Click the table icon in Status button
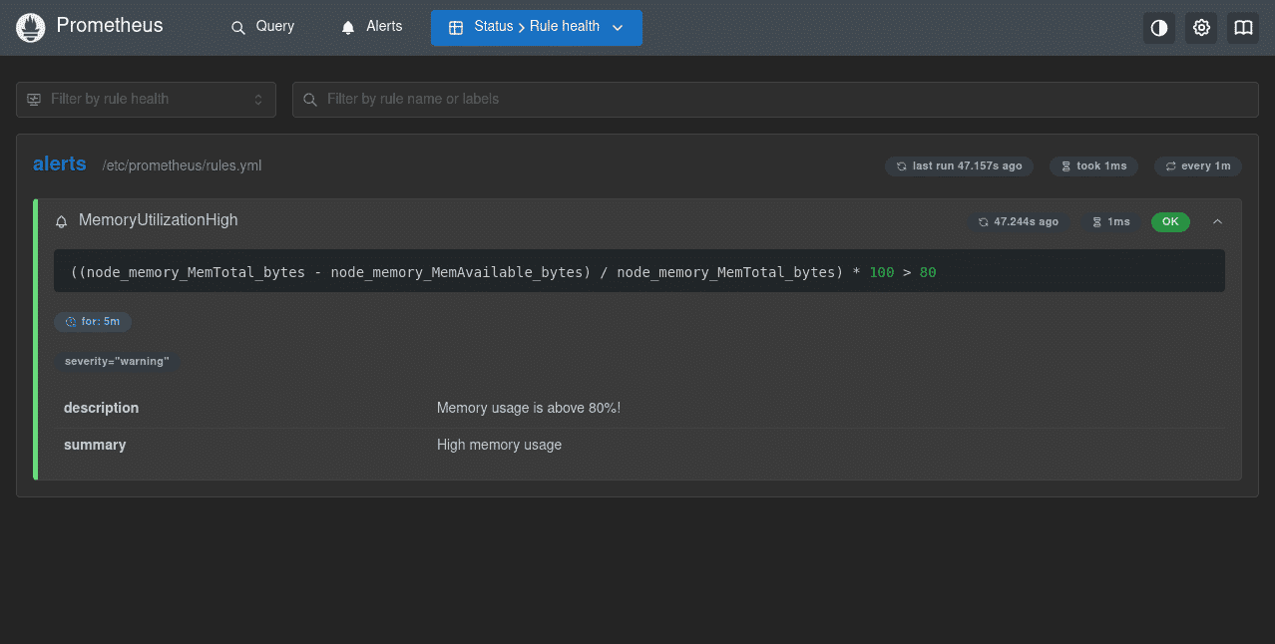The width and height of the screenshot is (1275, 644). (x=456, y=28)
